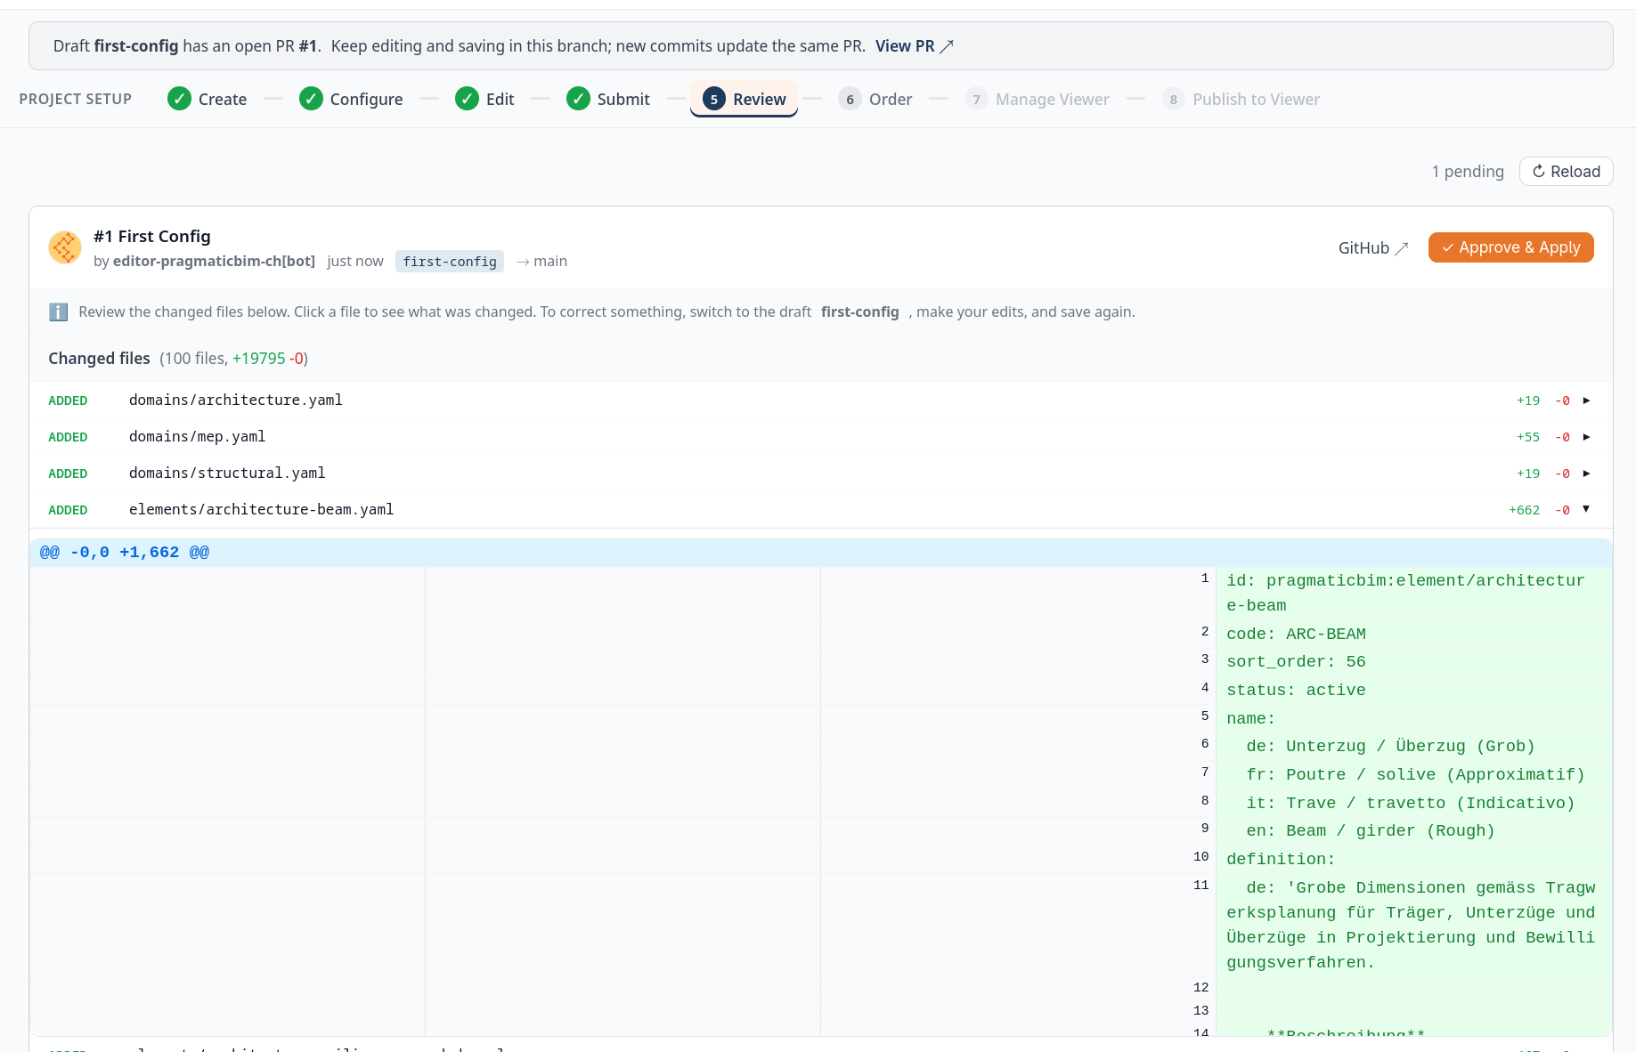Screen dimensions: 1636x1052
Task: Go to the Edit step
Action: coord(484,99)
